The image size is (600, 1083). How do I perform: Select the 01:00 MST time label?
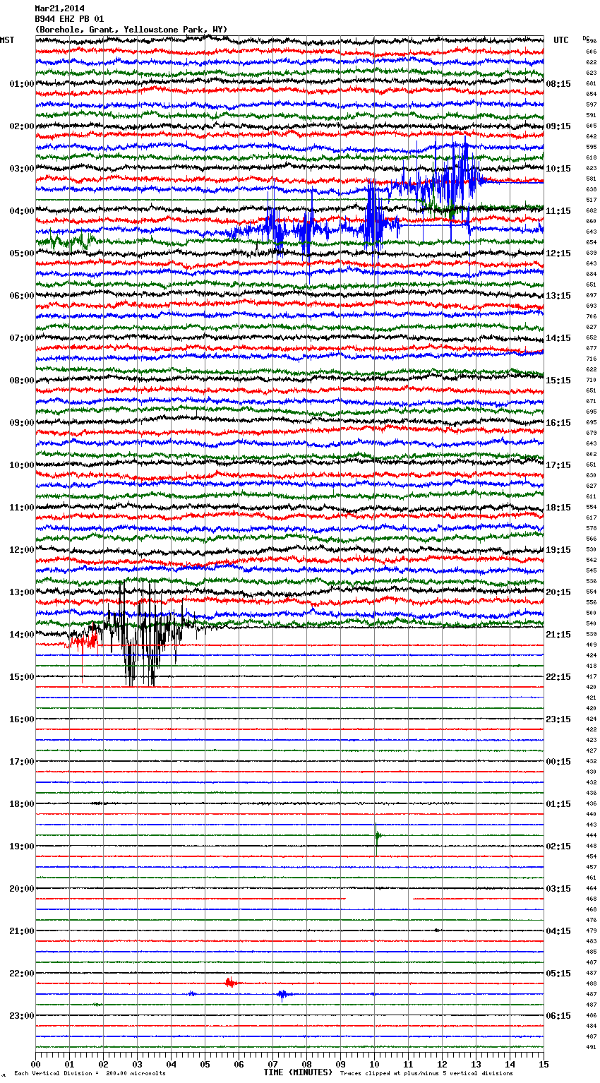tap(22, 84)
